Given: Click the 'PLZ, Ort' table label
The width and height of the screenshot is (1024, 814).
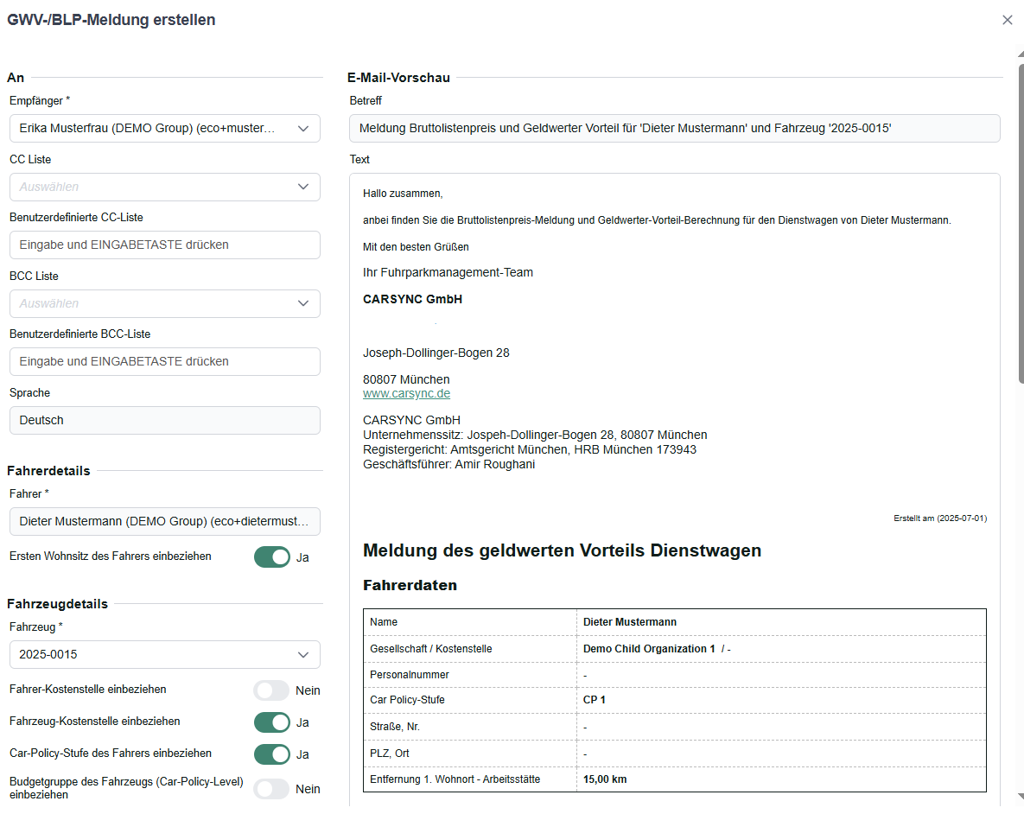Looking at the screenshot, I should pos(389,754).
